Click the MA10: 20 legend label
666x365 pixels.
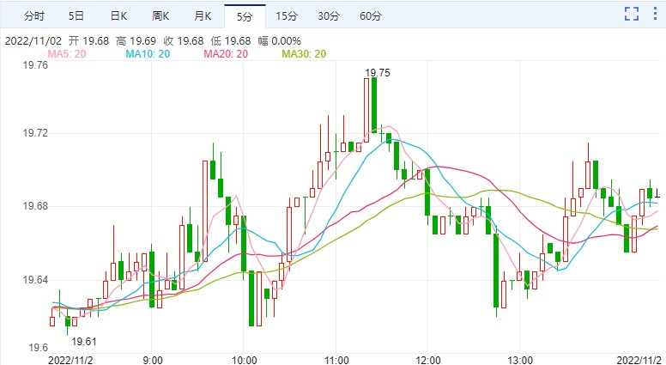[148, 54]
